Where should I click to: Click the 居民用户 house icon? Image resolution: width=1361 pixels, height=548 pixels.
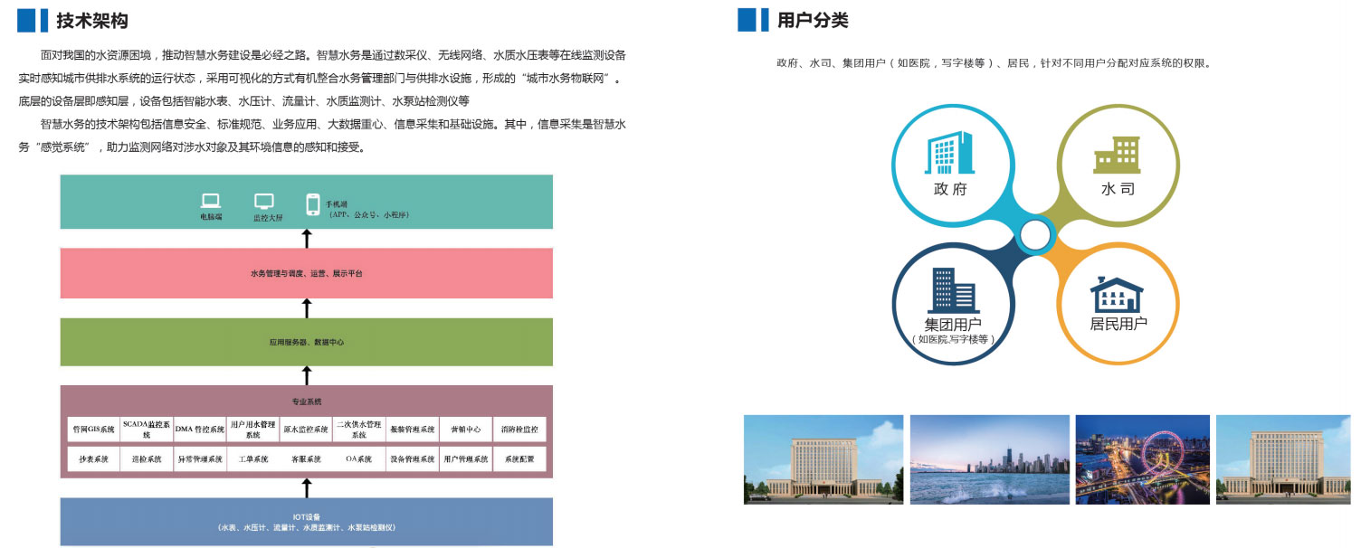(1117, 294)
